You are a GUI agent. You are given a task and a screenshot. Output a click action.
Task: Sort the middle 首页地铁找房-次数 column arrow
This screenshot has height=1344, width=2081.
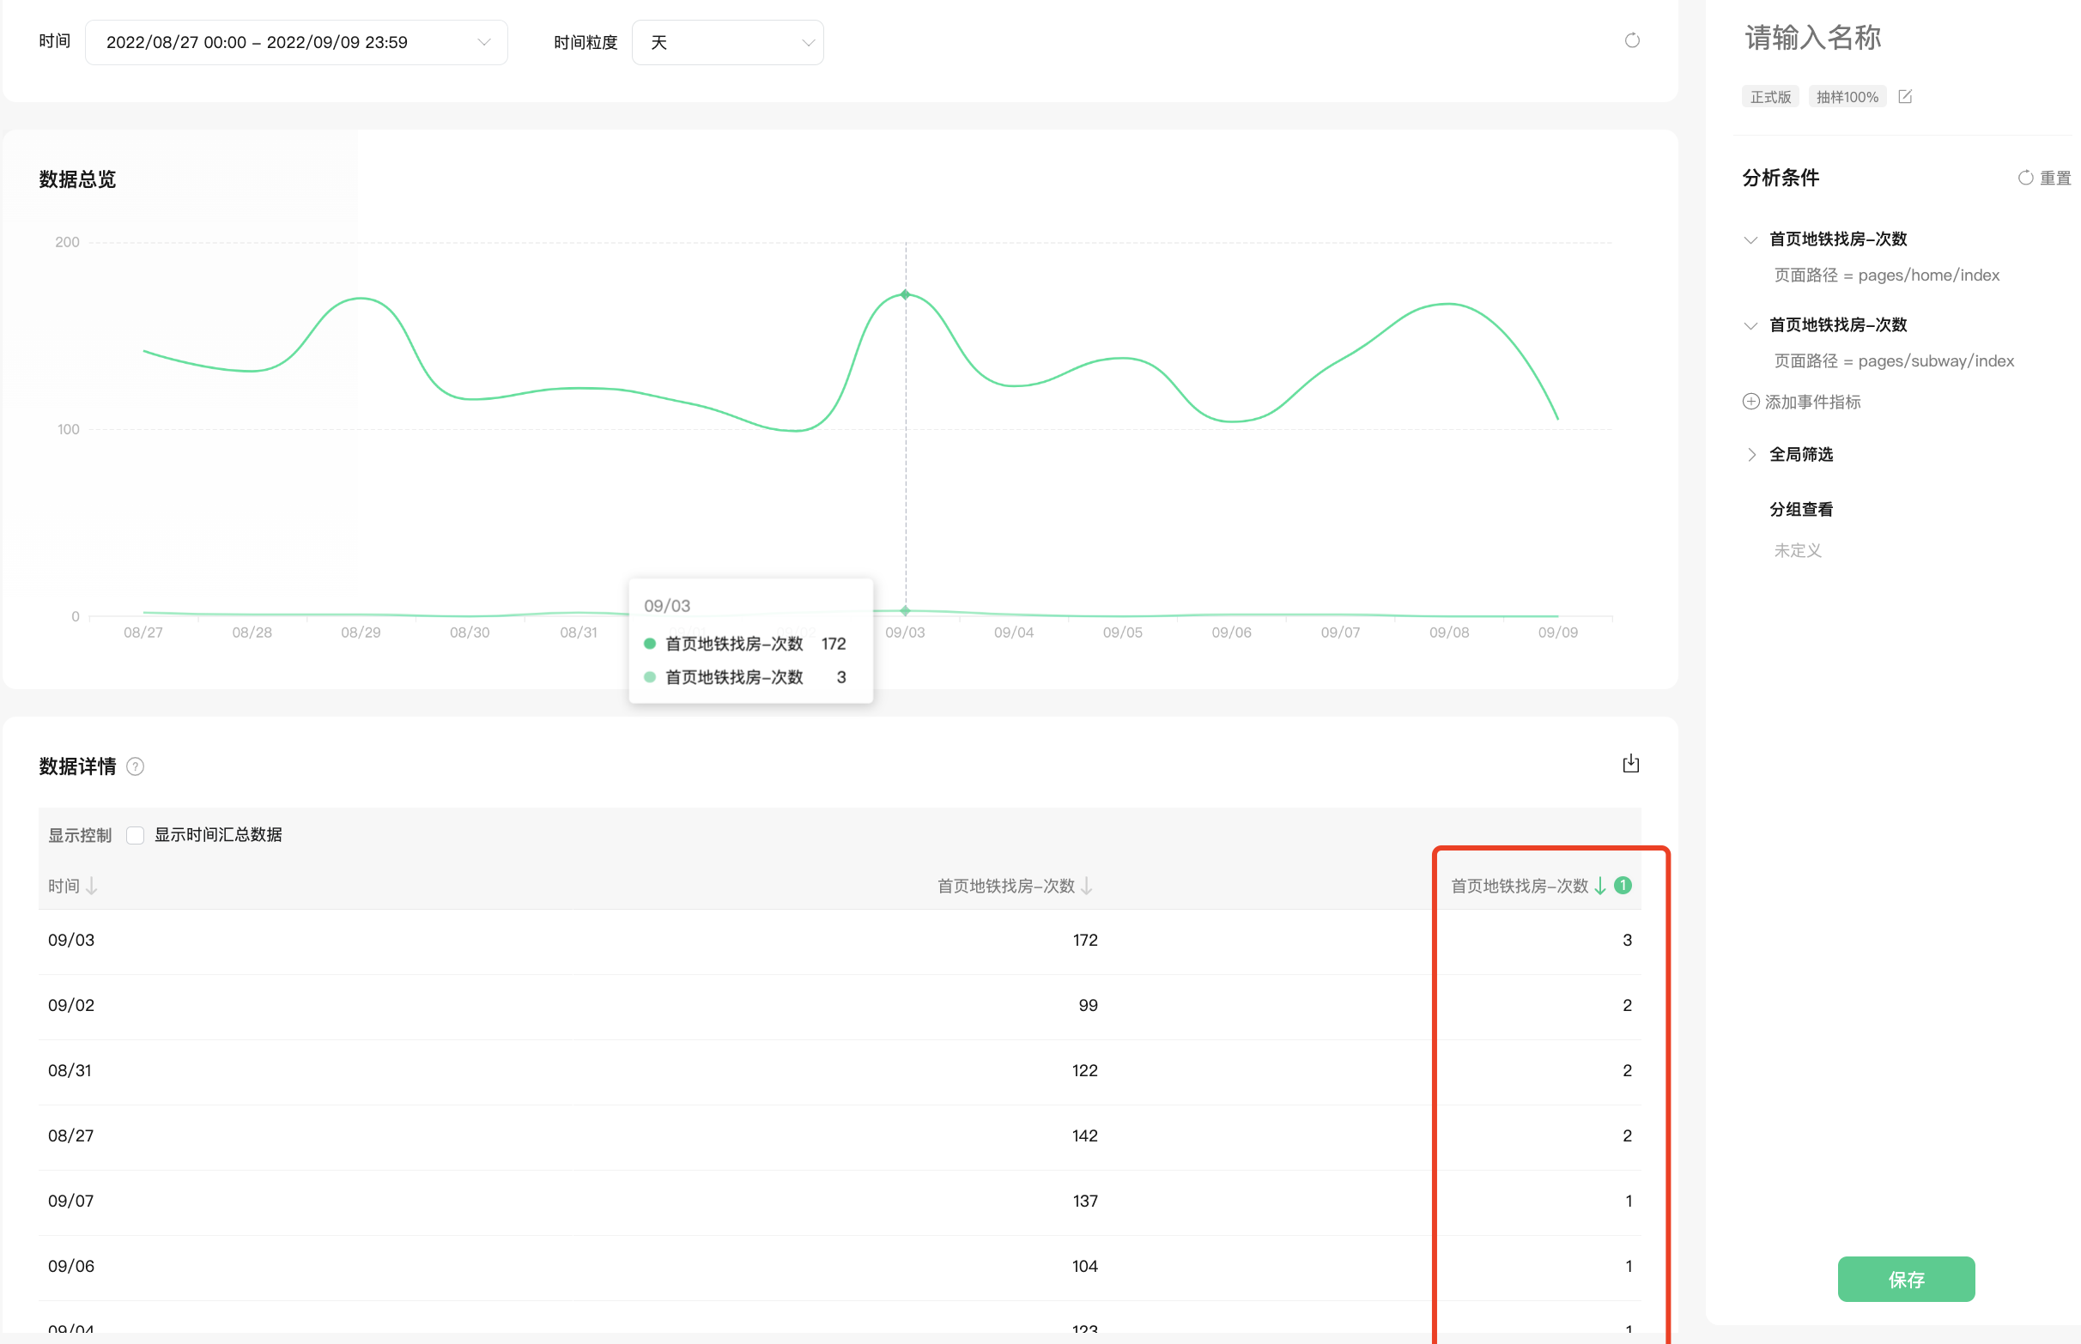pyautogui.click(x=1086, y=886)
